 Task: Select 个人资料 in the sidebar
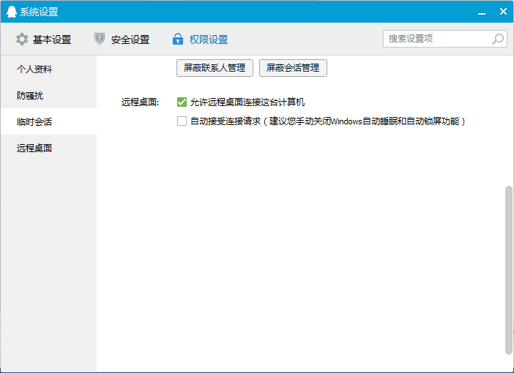click(x=34, y=69)
